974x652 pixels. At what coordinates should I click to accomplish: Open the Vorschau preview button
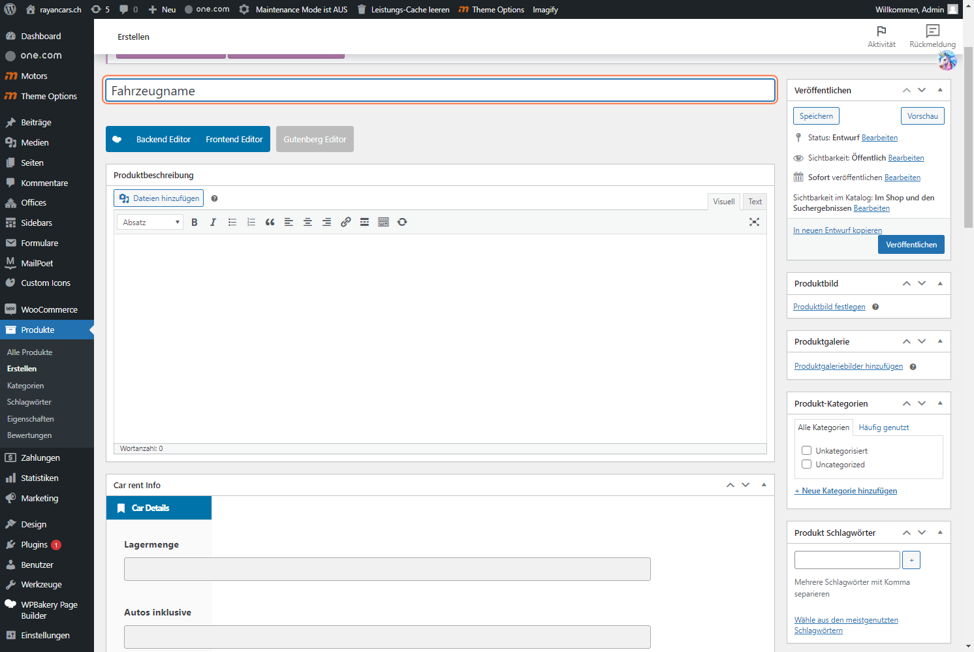click(x=922, y=116)
